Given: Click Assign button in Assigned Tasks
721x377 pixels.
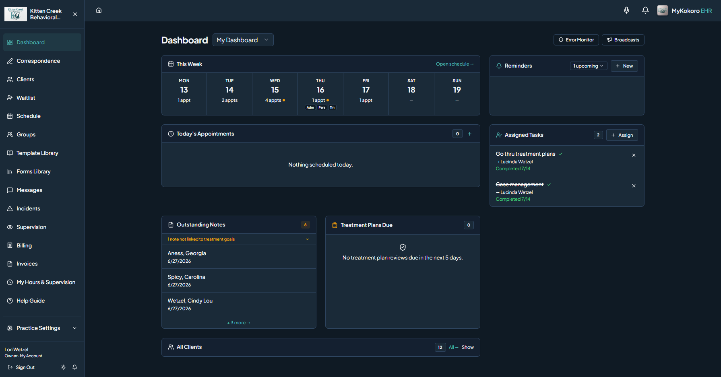Looking at the screenshot, I should [x=622, y=135].
